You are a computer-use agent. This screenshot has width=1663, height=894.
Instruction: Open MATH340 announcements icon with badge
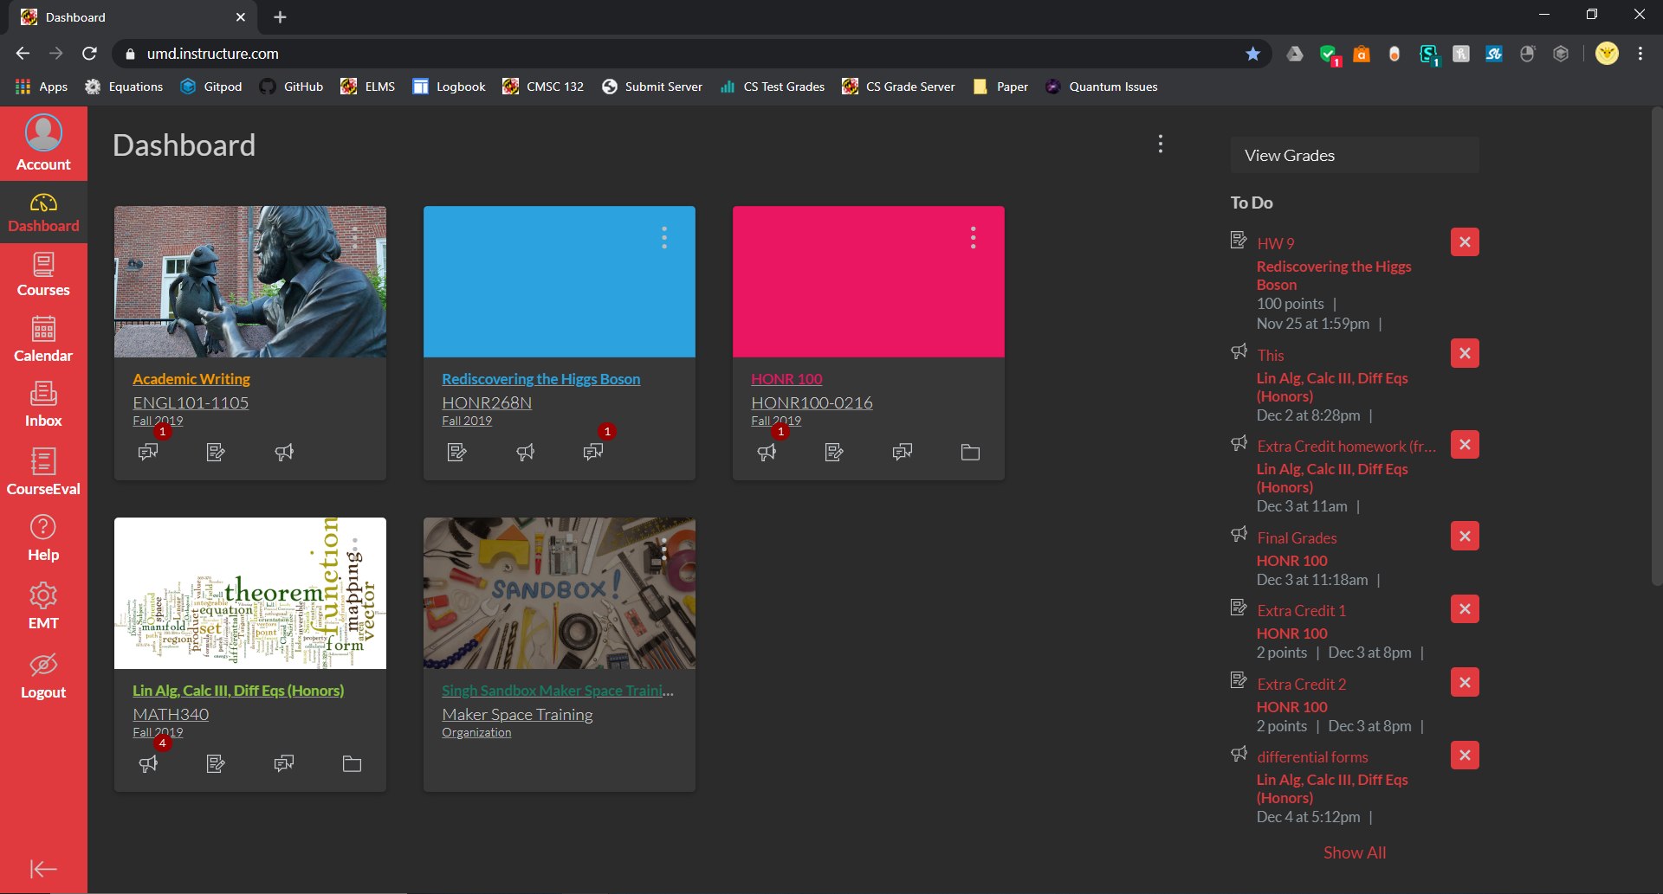point(148,763)
